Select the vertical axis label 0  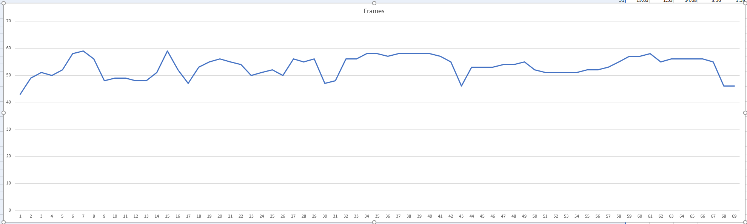click(10, 210)
